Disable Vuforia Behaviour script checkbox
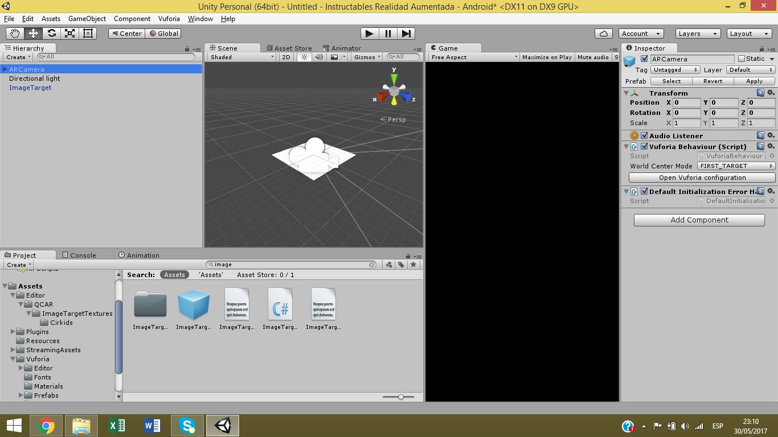The image size is (778, 437). [x=644, y=146]
